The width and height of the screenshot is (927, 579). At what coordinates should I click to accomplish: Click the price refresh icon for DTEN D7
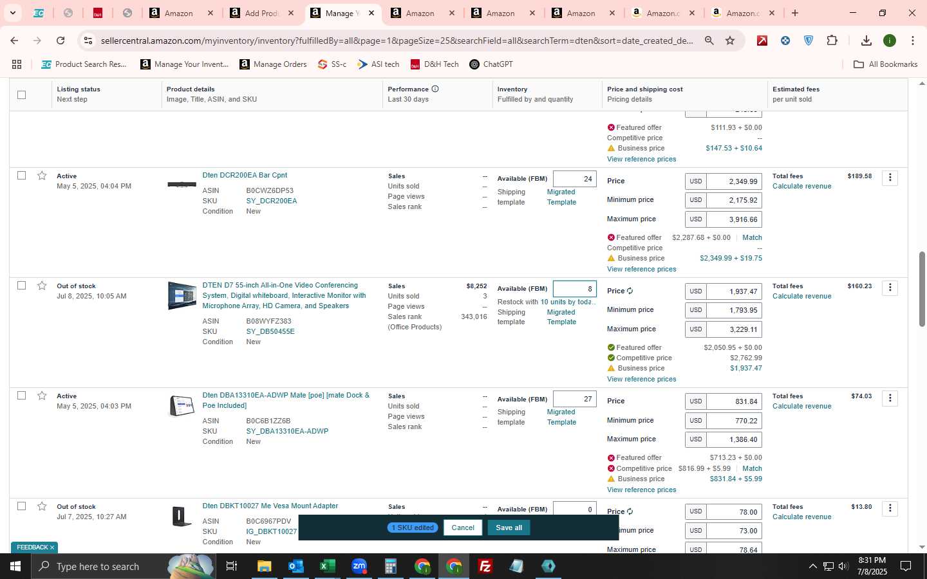click(x=630, y=291)
